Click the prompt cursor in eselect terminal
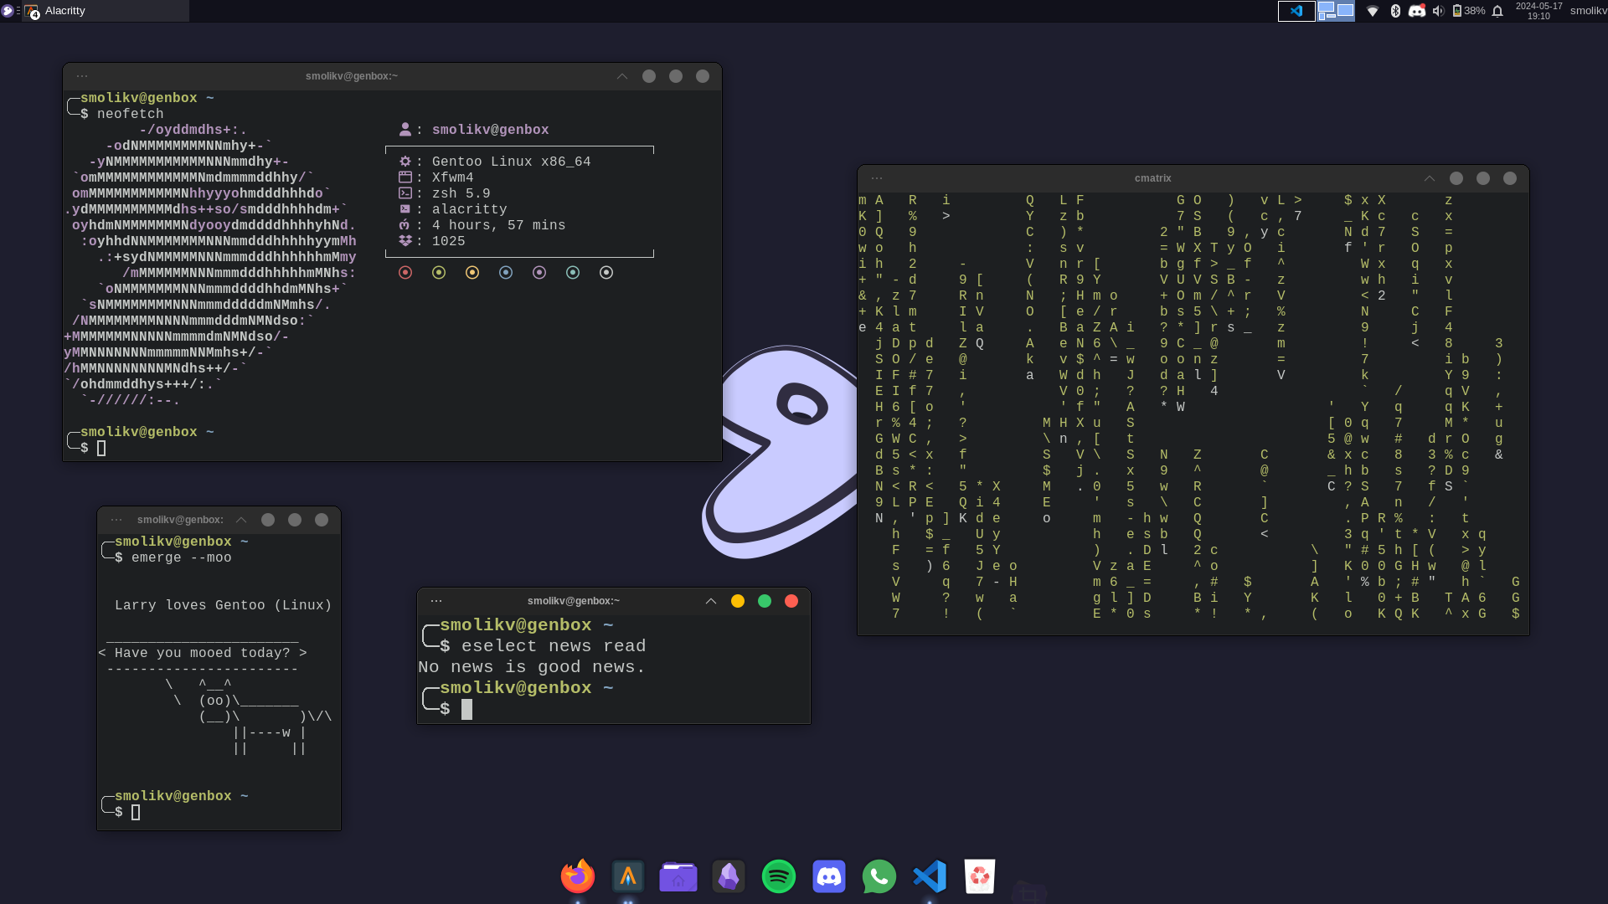The width and height of the screenshot is (1608, 904). [466, 709]
